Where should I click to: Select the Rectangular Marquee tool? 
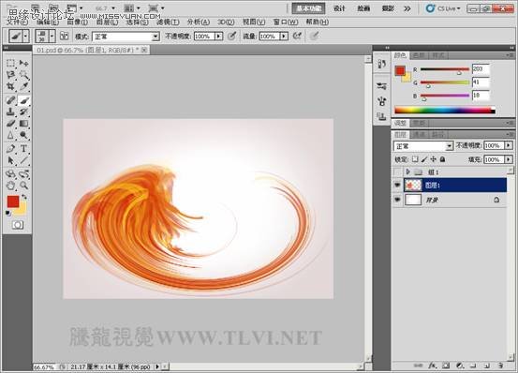(10, 63)
